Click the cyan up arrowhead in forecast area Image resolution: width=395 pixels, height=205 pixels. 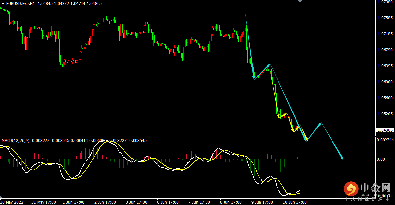coord(319,124)
